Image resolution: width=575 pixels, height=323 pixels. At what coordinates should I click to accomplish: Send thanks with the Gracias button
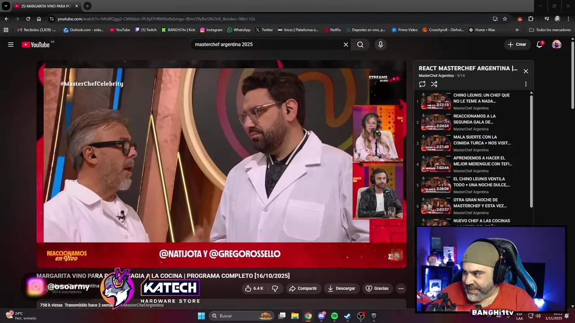[377, 288]
